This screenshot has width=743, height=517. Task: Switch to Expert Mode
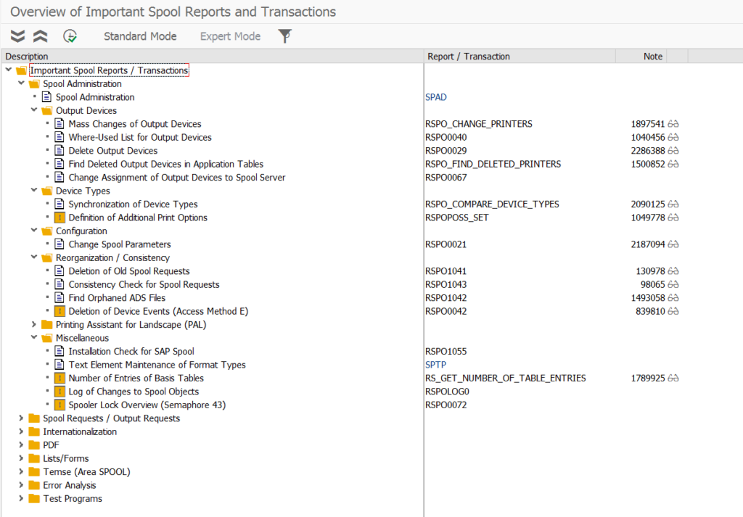pos(230,36)
